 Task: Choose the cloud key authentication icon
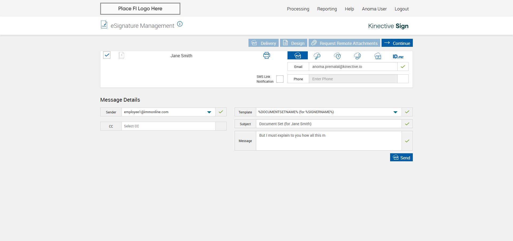(317, 56)
